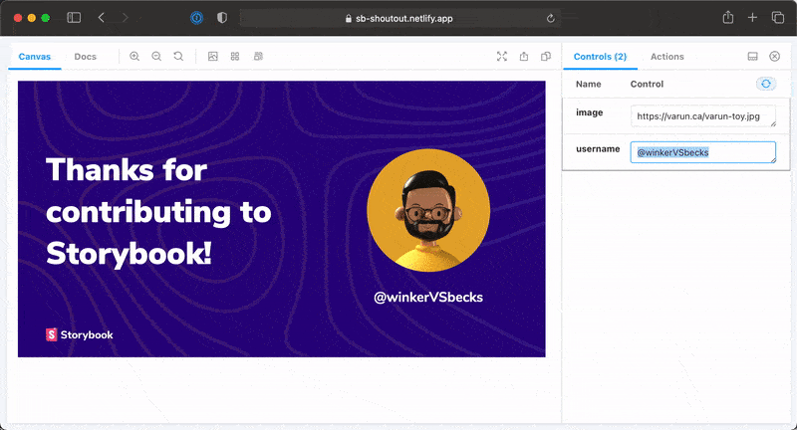The height and width of the screenshot is (430, 797).
Task: Click the avatar image in the preview
Action: pyautogui.click(x=428, y=210)
